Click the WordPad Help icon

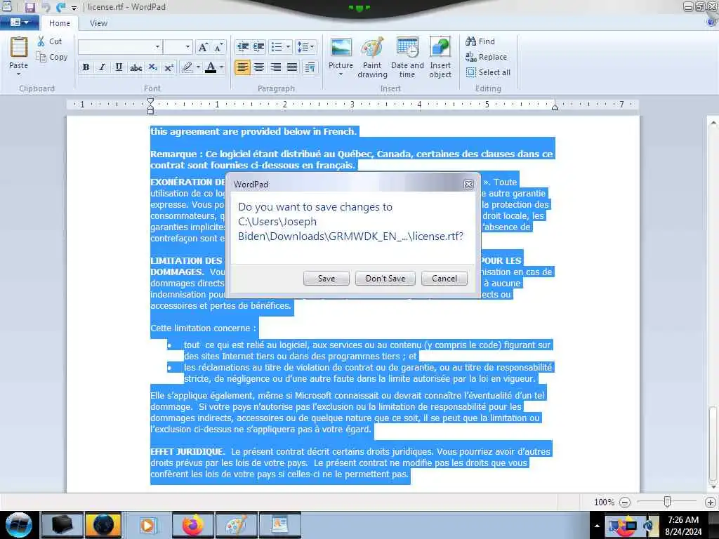[711, 22]
